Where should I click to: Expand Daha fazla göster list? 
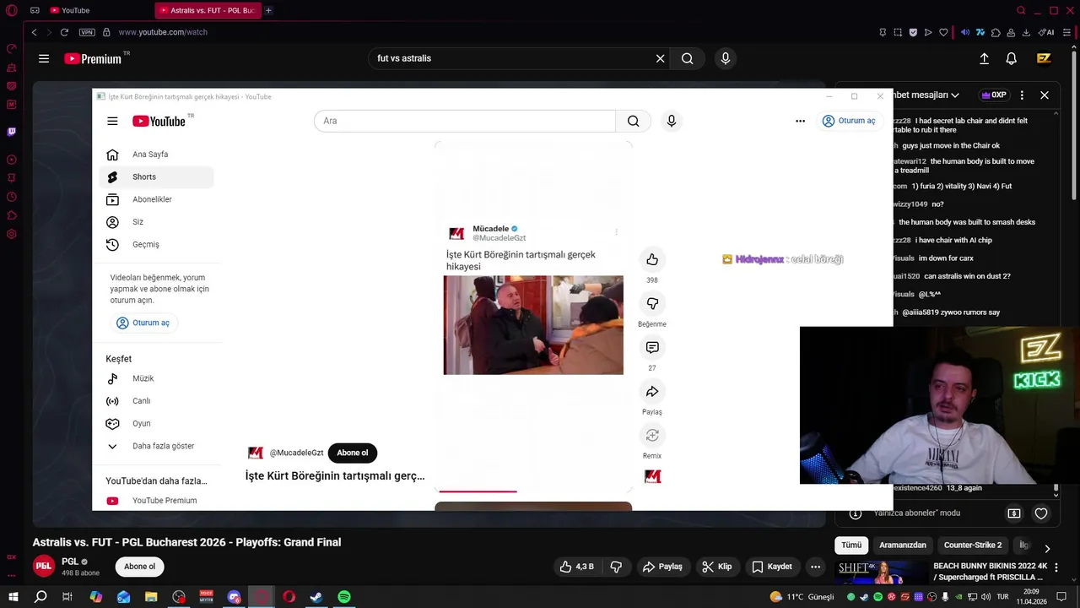point(156,446)
